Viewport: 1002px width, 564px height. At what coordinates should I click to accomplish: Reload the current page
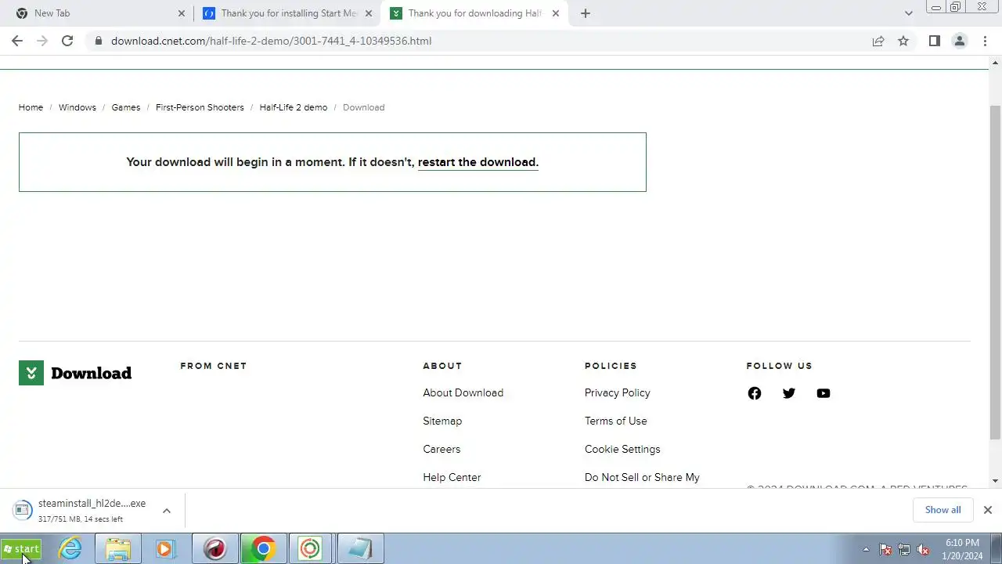tap(67, 41)
